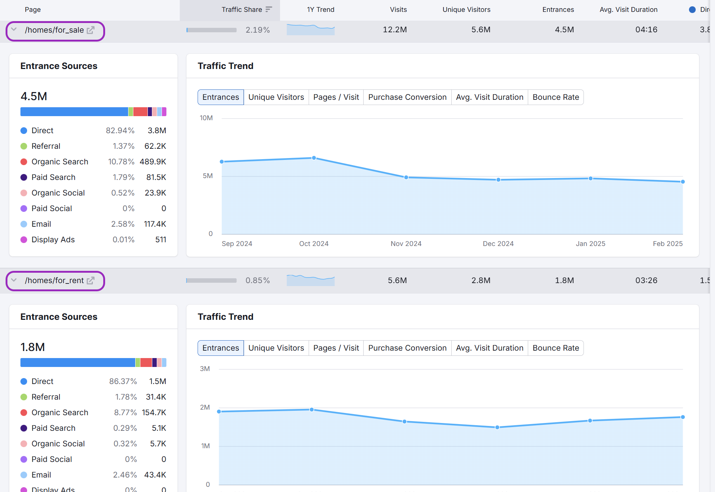Select Purchase Conversion tab in second trend
This screenshot has width=715, height=492.
tap(407, 348)
